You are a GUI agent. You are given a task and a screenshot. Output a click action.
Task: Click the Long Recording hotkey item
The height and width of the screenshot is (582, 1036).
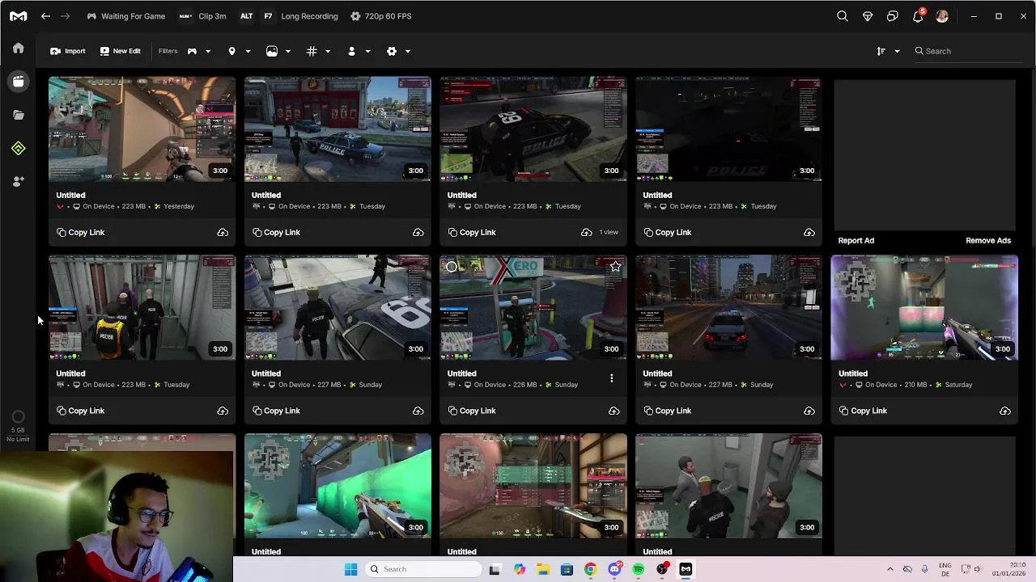coord(289,16)
